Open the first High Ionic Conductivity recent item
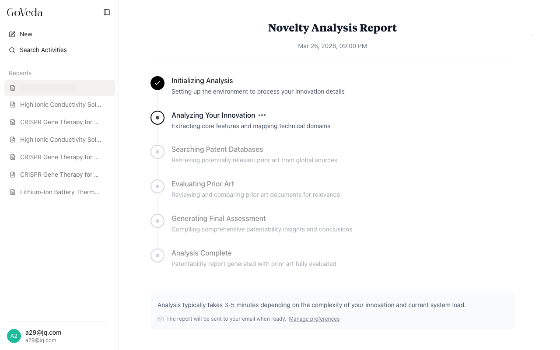 pos(60,105)
